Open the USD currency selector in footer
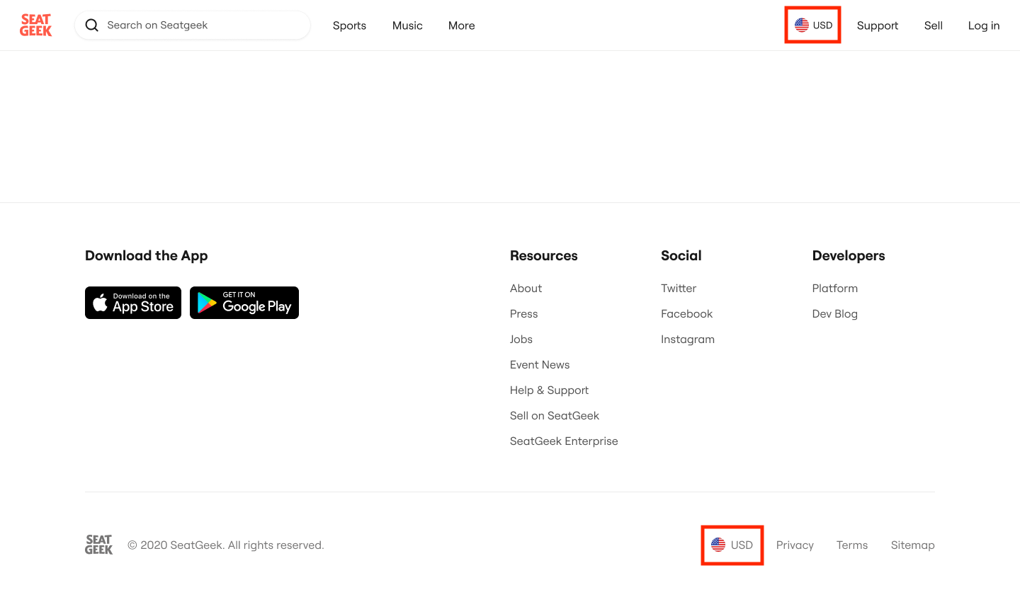Viewport: 1020px width, 597px height. pos(732,545)
